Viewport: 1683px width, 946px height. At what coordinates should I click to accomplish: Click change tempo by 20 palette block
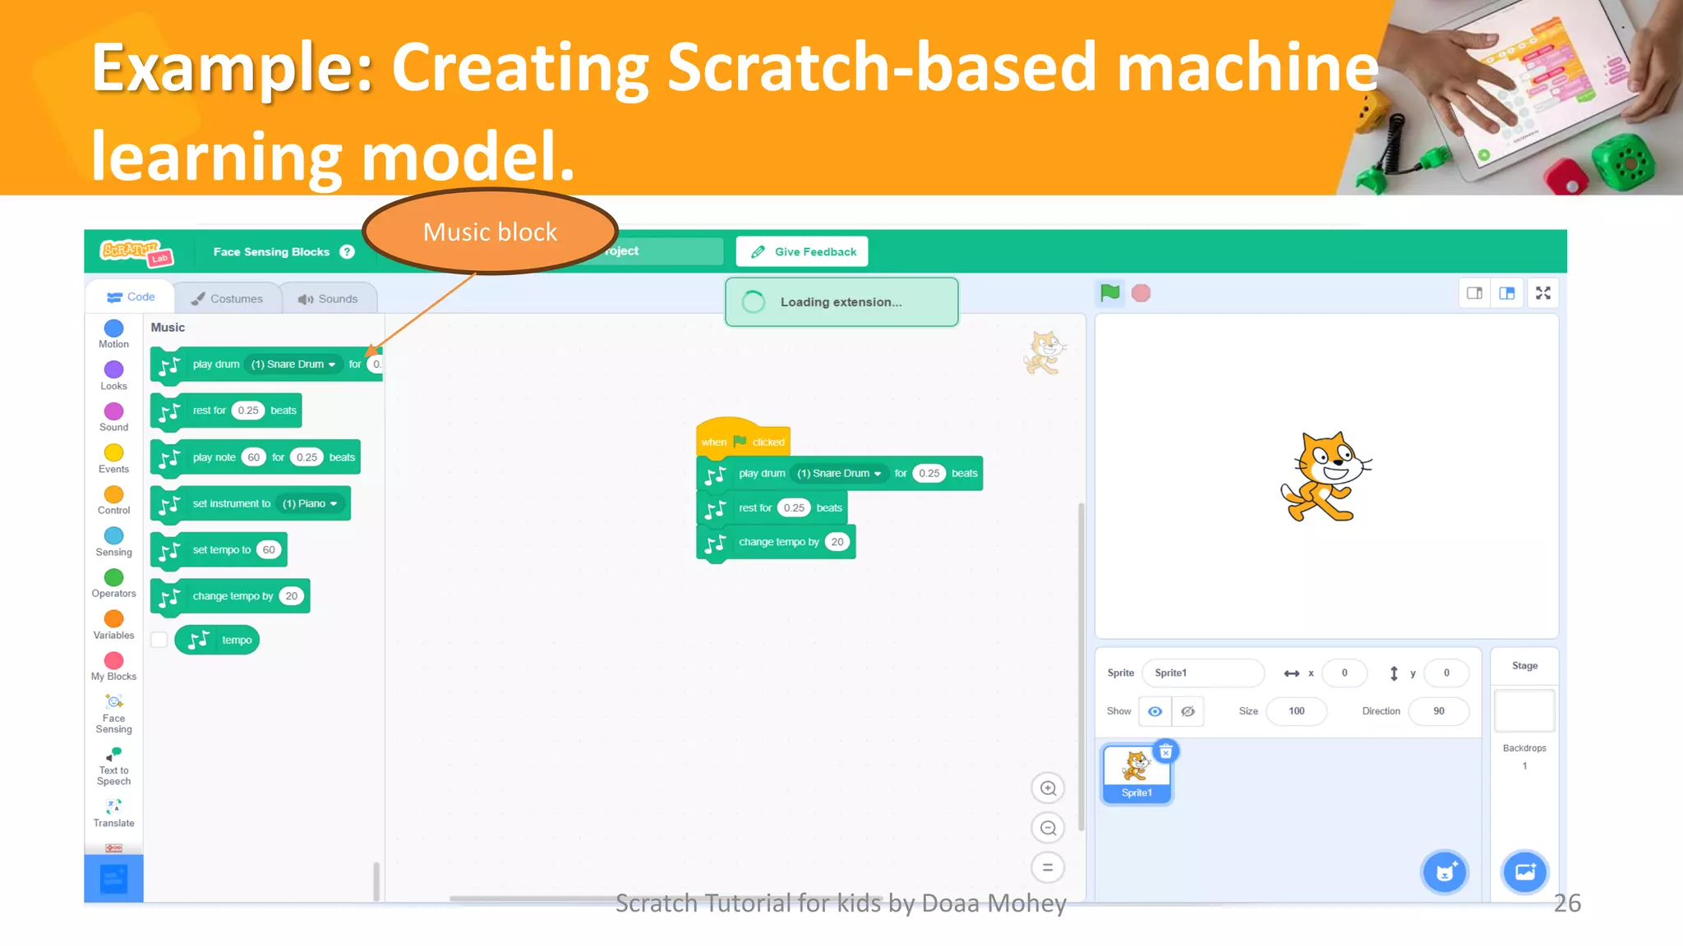(x=230, y=596)
